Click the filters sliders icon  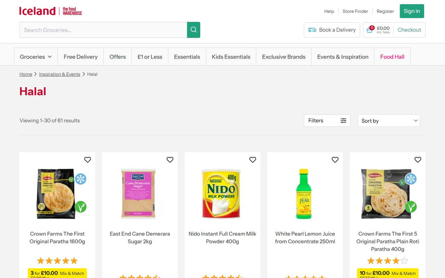click(343, 120)
